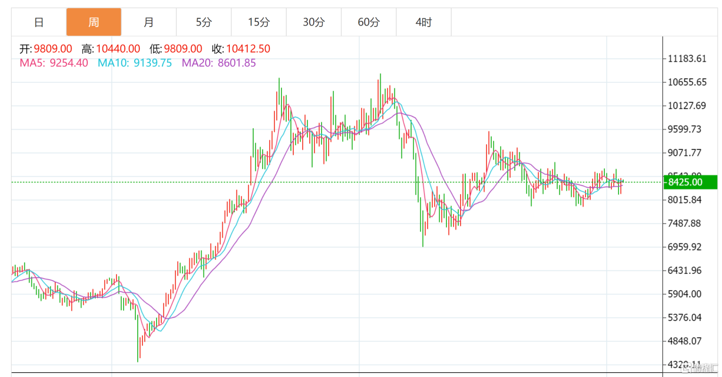Click the MA5 indicator label

(54, 63)
